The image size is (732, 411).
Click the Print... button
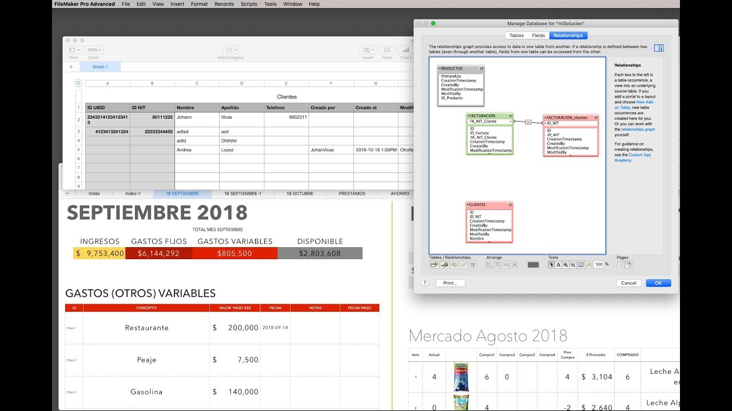point(450,283)
